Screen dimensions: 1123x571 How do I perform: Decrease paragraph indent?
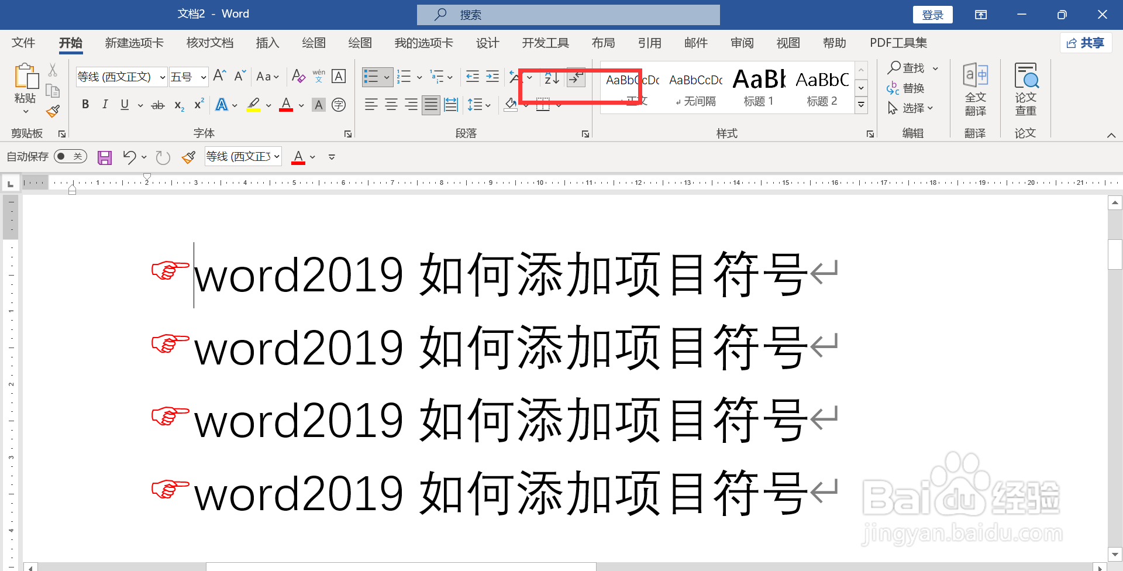[x=473, y=77]
